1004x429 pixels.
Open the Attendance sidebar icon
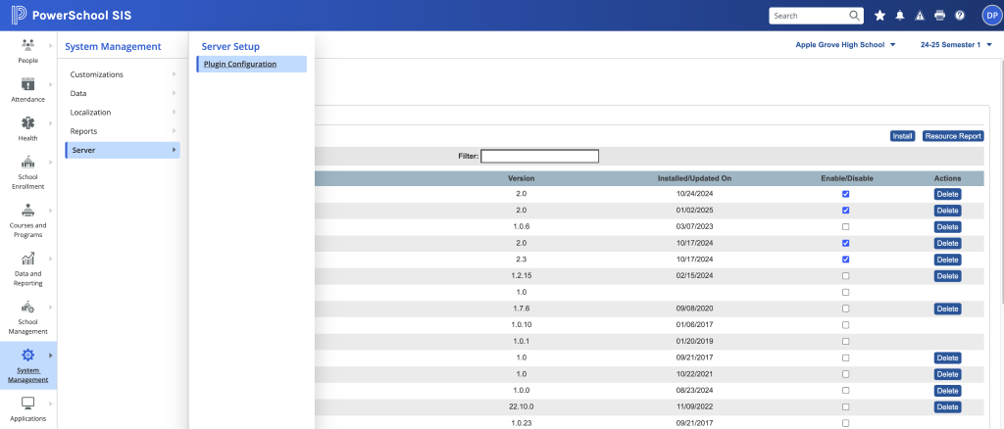point(27,84)
